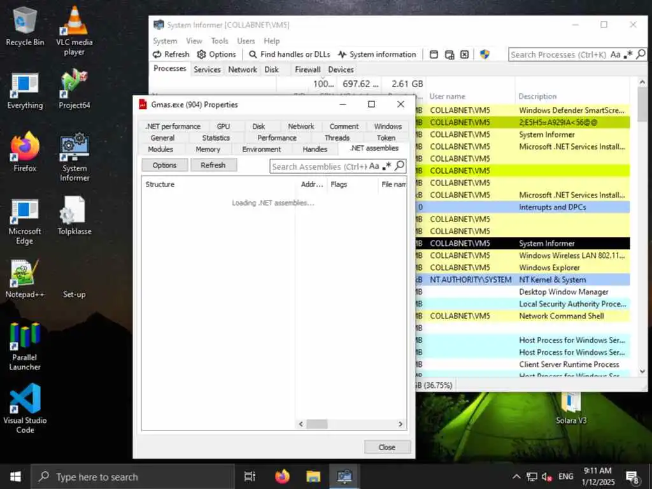Image resolution: width=652 pixels, height=489 pixels.
Task: Click magnifier in assemblies search box
Action: (x=399, y=166)
